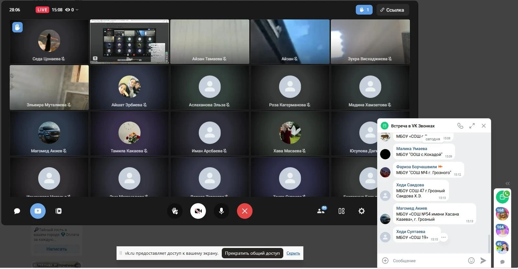
Task: Click sidebar messenger bubble icon
Action: pyautogui.click(x=502, y=262)
